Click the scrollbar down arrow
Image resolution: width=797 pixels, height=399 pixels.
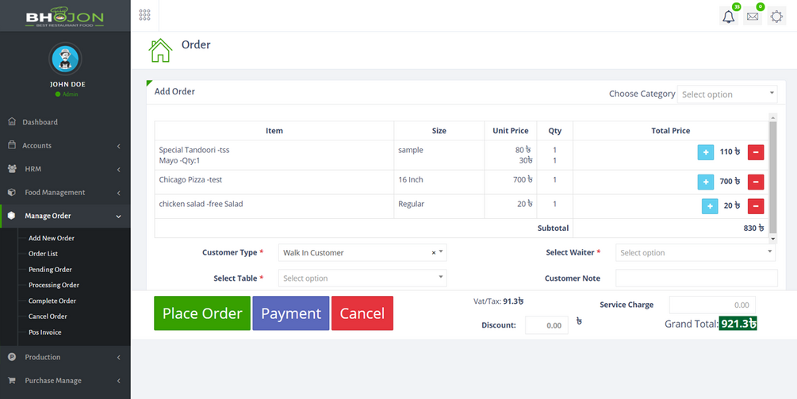pos(773,239)
